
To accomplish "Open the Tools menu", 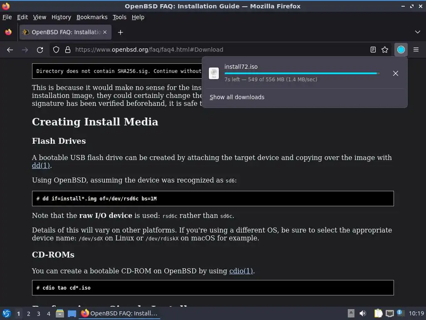I will [119, 17].
